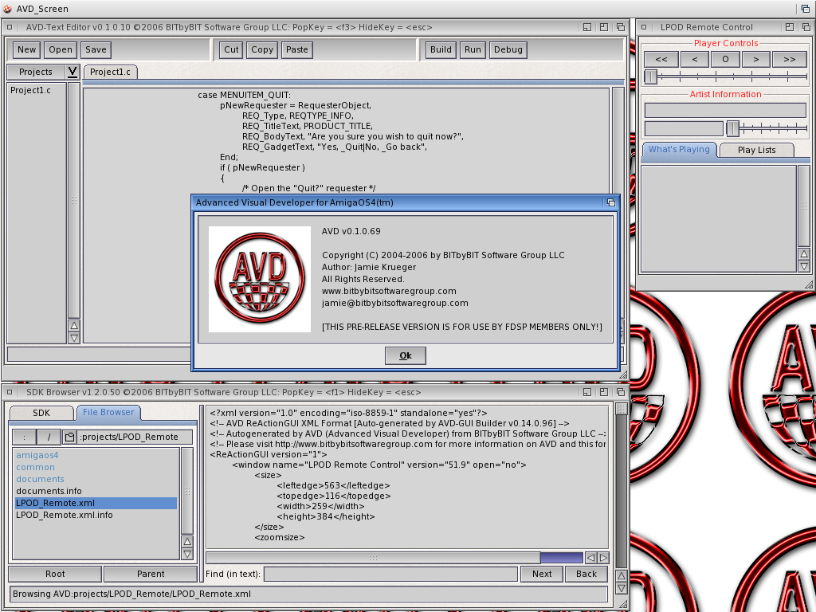Click the folder icon beside the path field
This screenshot has height=612, width=816.
[x=69, y=437]
